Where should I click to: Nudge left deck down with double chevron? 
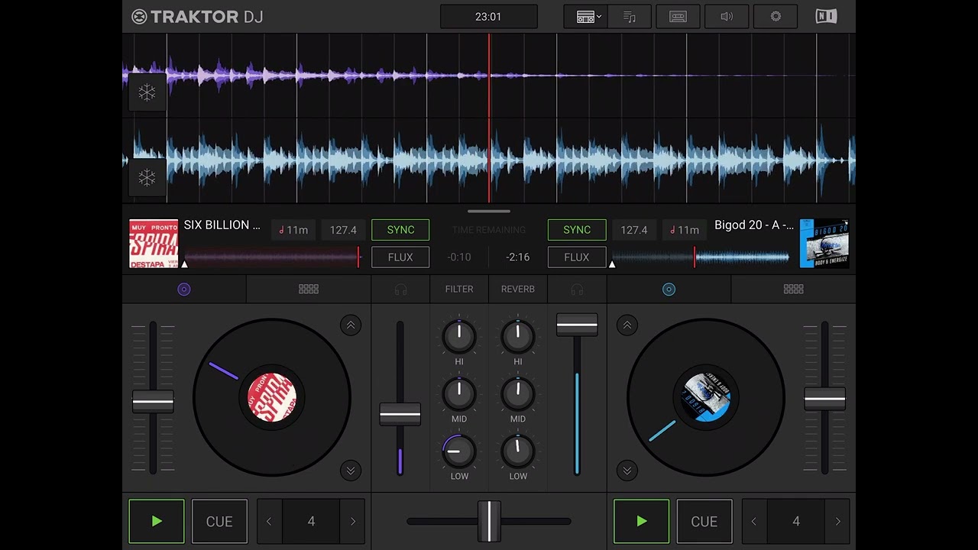tap(351, 471)
